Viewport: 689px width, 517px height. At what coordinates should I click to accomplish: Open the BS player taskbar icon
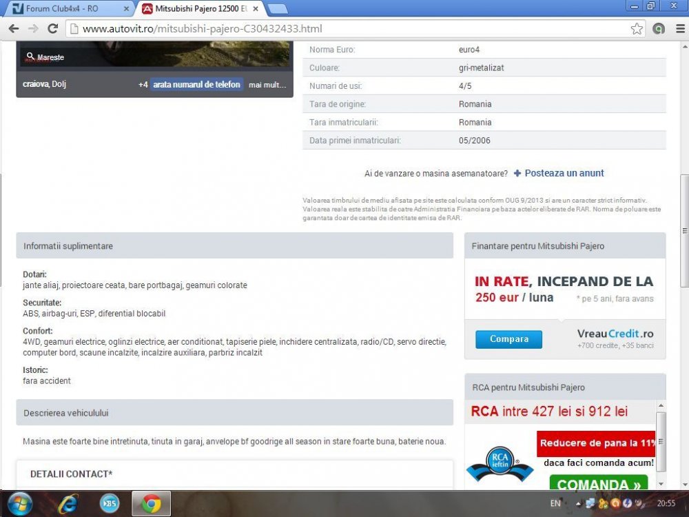110,504
